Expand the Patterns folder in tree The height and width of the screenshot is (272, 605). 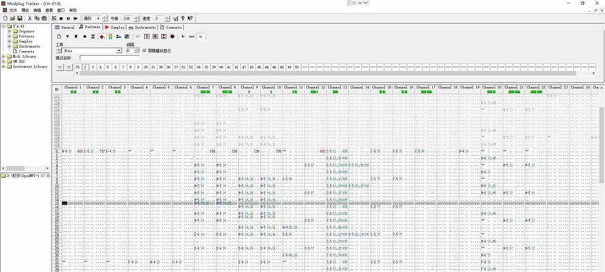coord(10,36)
